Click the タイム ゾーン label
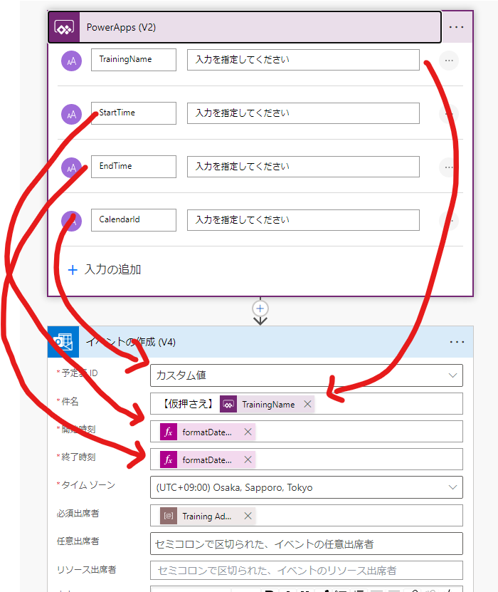 tap(88, 484)
